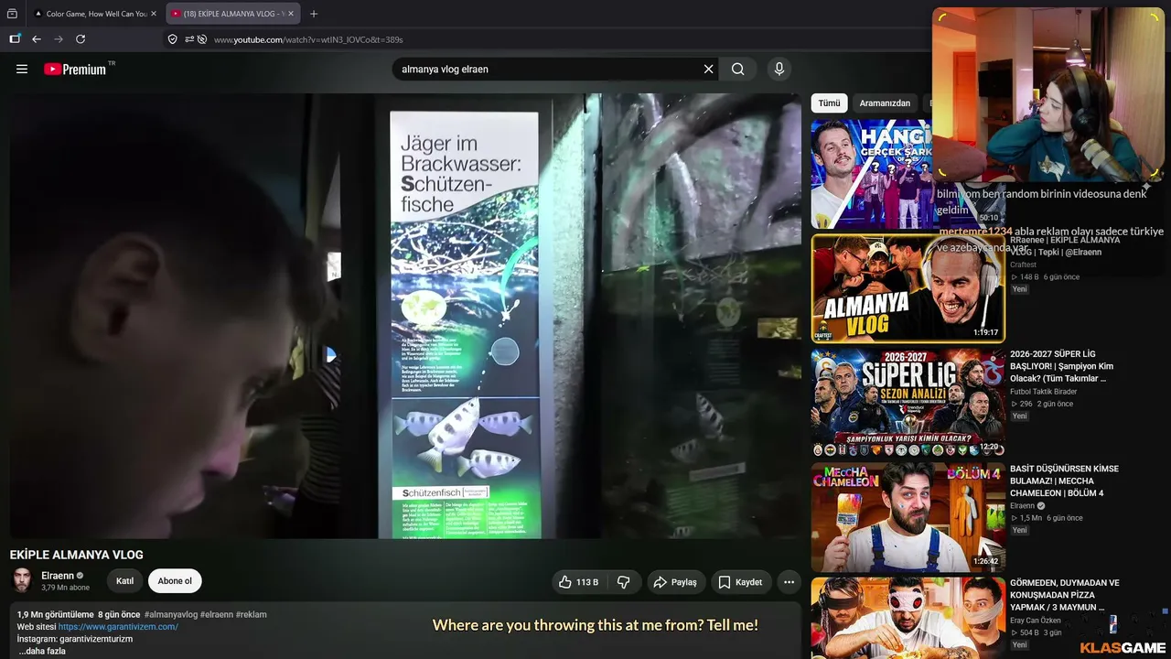Open the tracking protection shield icon

point(172,39)
